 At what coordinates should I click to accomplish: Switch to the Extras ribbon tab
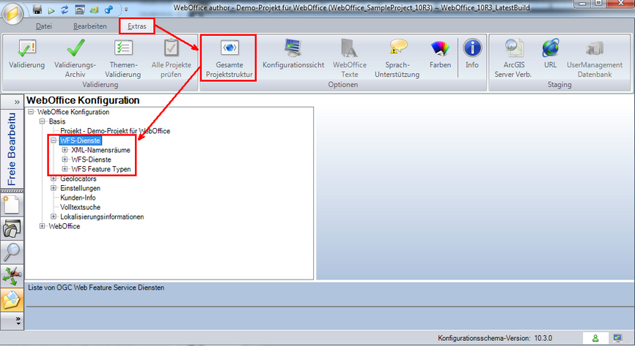point(137,26)
